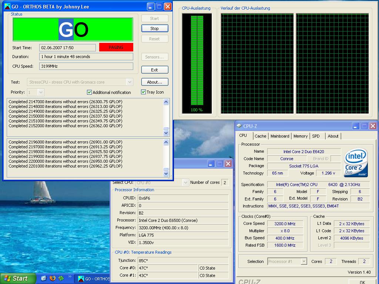
Task: Open the Windows Start menu
Action: [x=17, y=278]
